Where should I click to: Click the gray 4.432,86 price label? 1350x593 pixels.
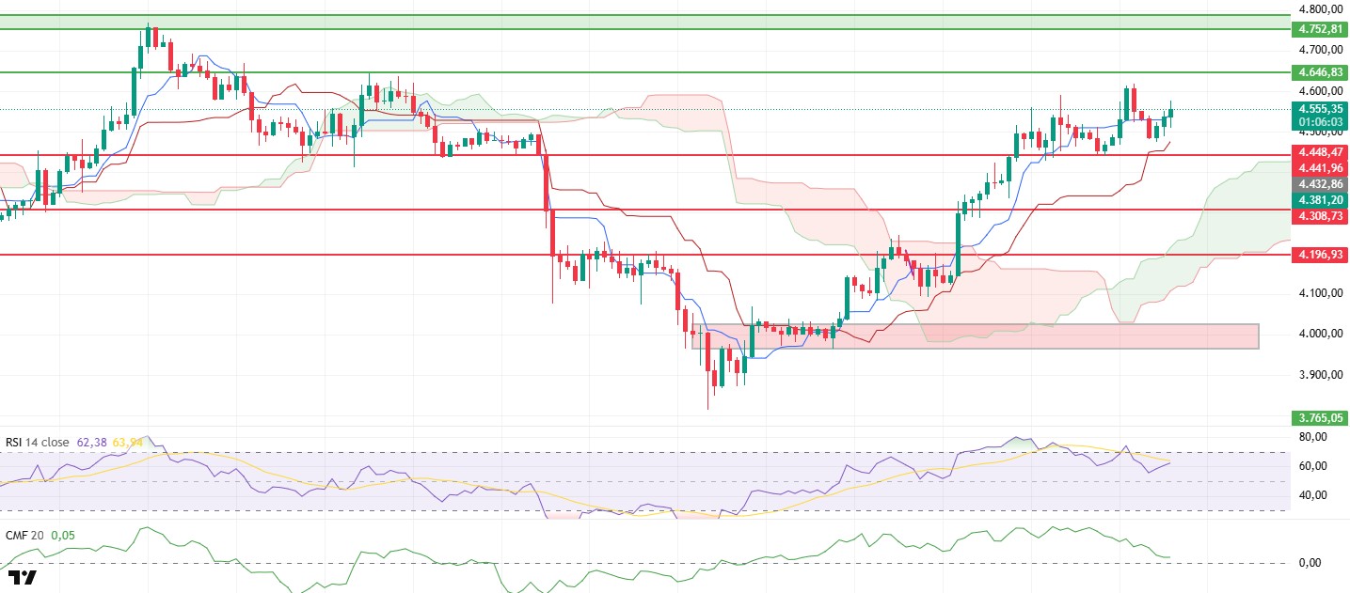pos(1320,184)
